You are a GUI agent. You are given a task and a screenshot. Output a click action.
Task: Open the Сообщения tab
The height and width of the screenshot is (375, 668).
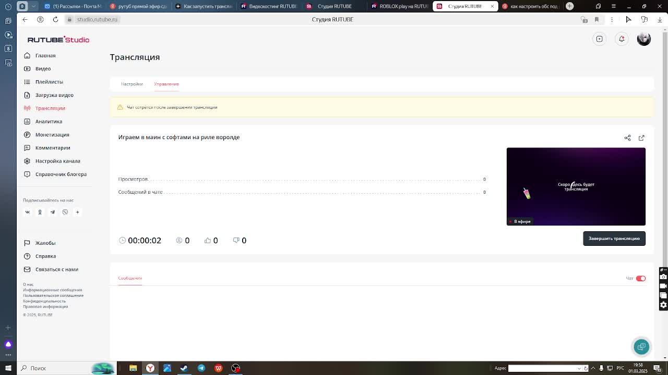click(x=130, y=278)
